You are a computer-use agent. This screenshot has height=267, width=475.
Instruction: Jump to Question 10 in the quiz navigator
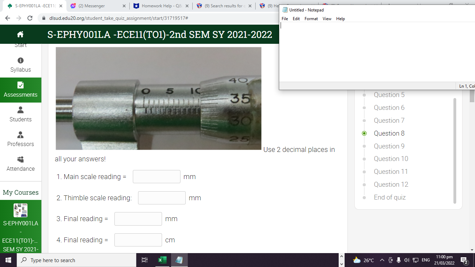click(391, 159)
